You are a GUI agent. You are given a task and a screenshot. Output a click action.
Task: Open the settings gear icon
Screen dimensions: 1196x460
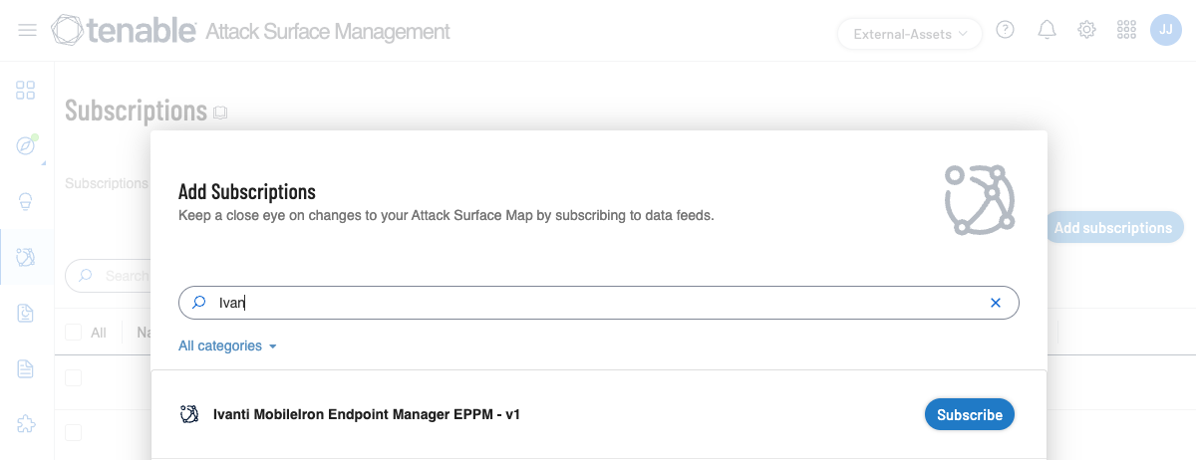tap(1087, 31)
